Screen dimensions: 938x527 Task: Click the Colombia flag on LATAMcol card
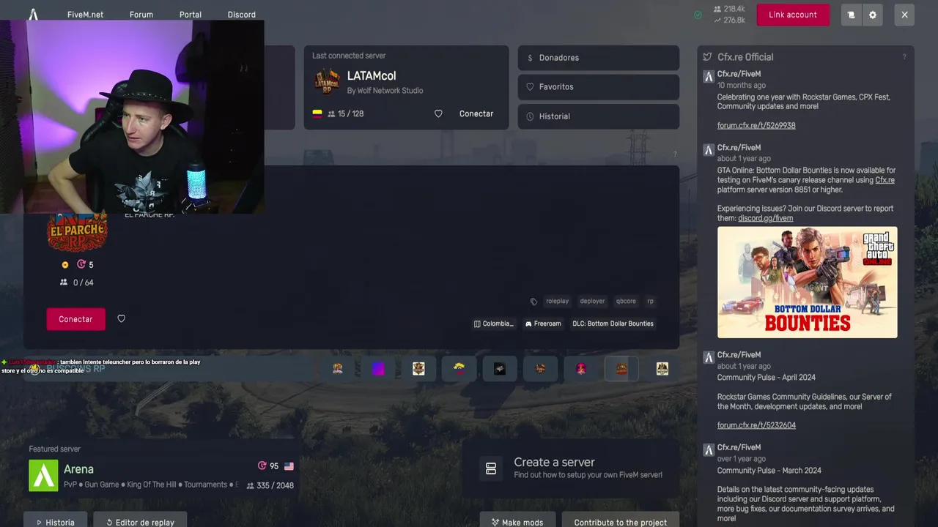317,114
